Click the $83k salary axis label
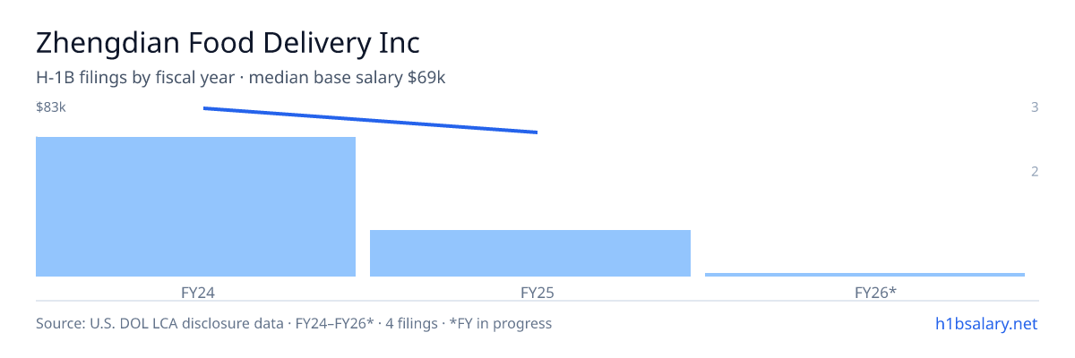Image resolution: width=1075 pixels, height=358 pixels. [51, 107]
